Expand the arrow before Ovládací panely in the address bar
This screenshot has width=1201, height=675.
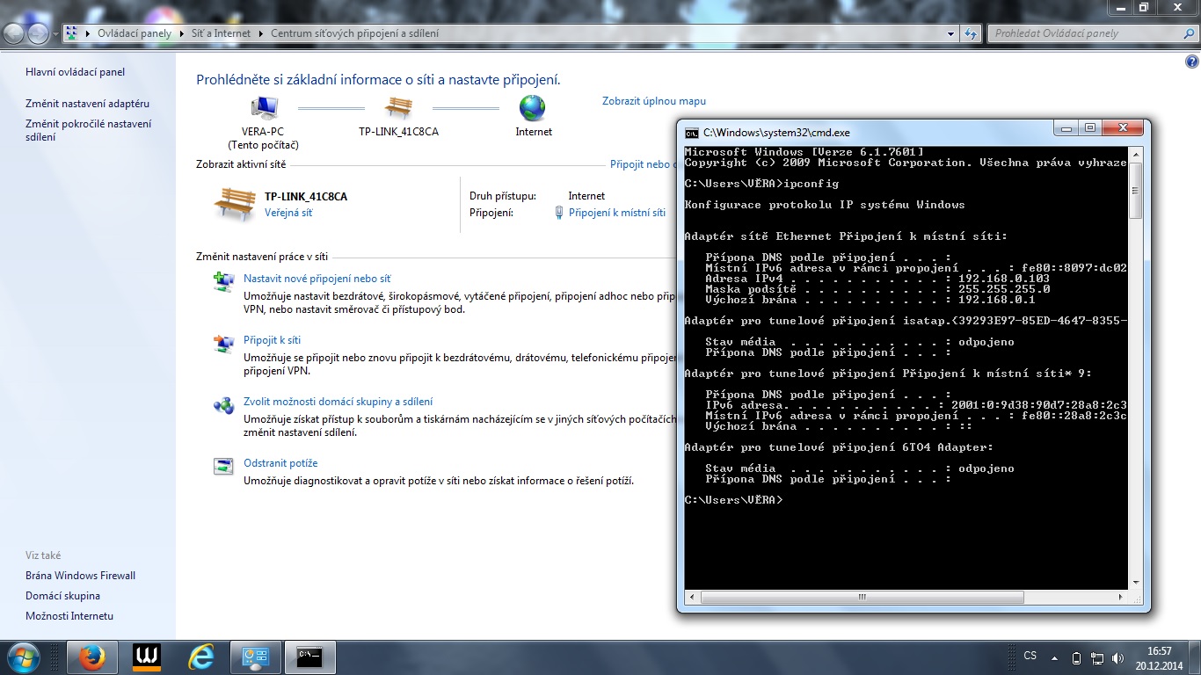(x=88, y=33)
